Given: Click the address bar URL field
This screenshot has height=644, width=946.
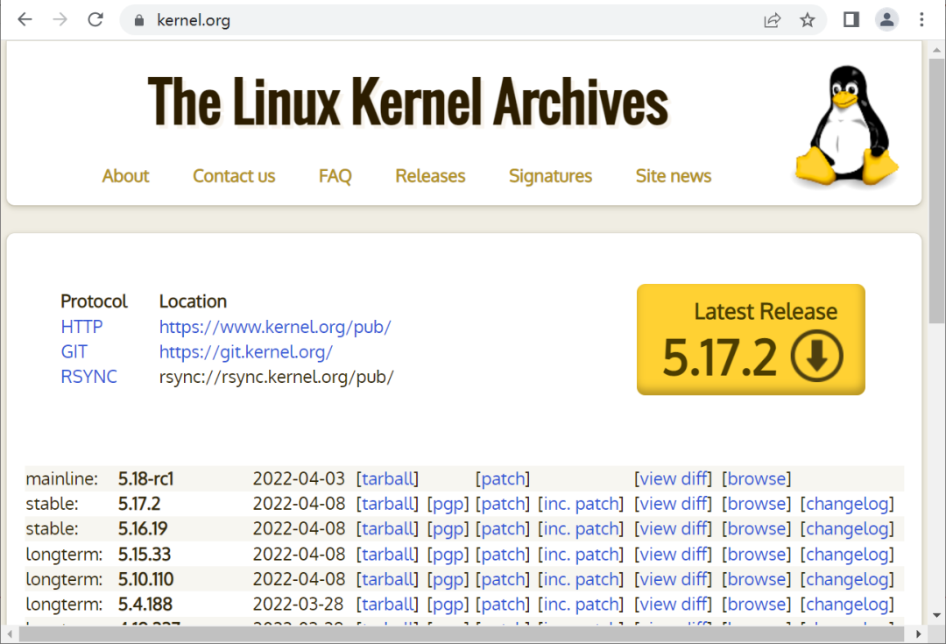Looking at the screenshot, I should point(438,19).
